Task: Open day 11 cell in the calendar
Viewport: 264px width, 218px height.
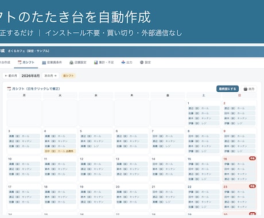Action: [x=60, y=169]
